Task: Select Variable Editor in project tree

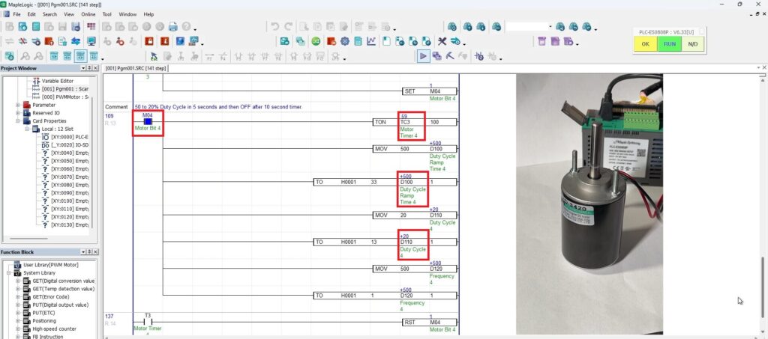Action: point(57,81)
